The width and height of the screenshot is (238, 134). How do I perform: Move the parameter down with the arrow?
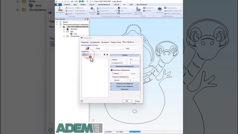[107, 55]
